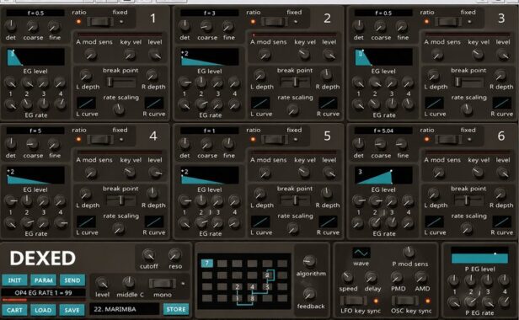The image size is (519, 320).
Task: Click operator 1 L curve selector
Action: click(87, 104)
